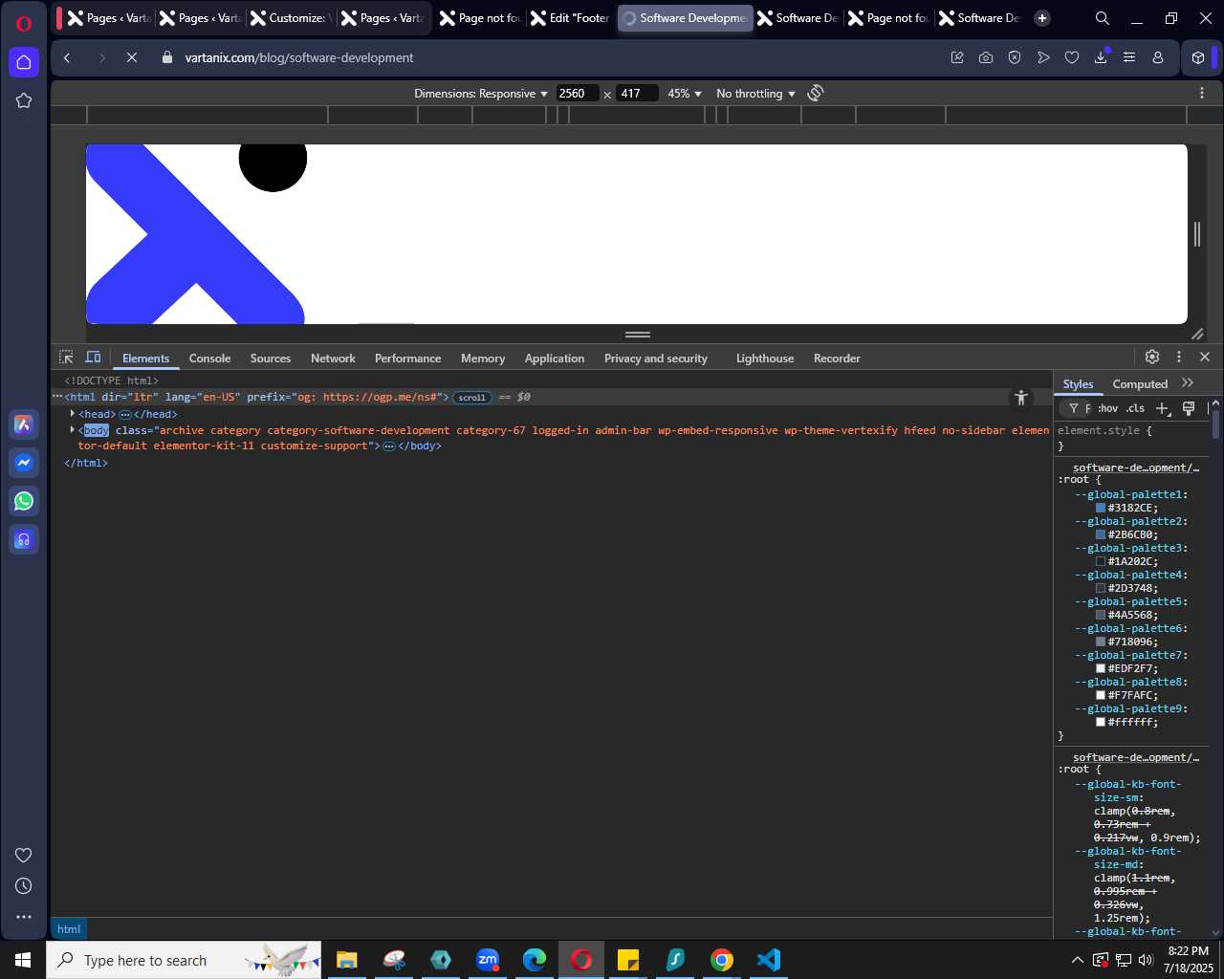
Task: Open Aria AI sidebar icon
Action: tap(24, 424)
